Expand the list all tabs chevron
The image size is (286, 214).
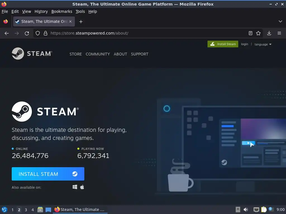point(280,21)
